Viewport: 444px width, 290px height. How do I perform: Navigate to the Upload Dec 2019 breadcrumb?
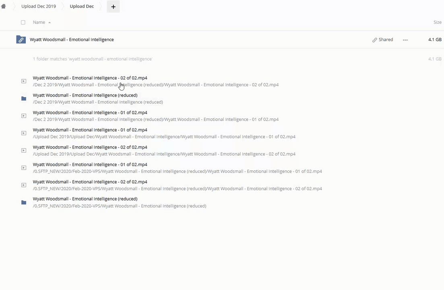pyautogui.click(x=39, y=6)
